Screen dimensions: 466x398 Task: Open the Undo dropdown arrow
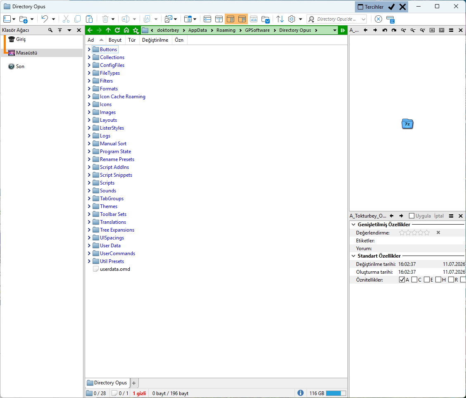53,19
